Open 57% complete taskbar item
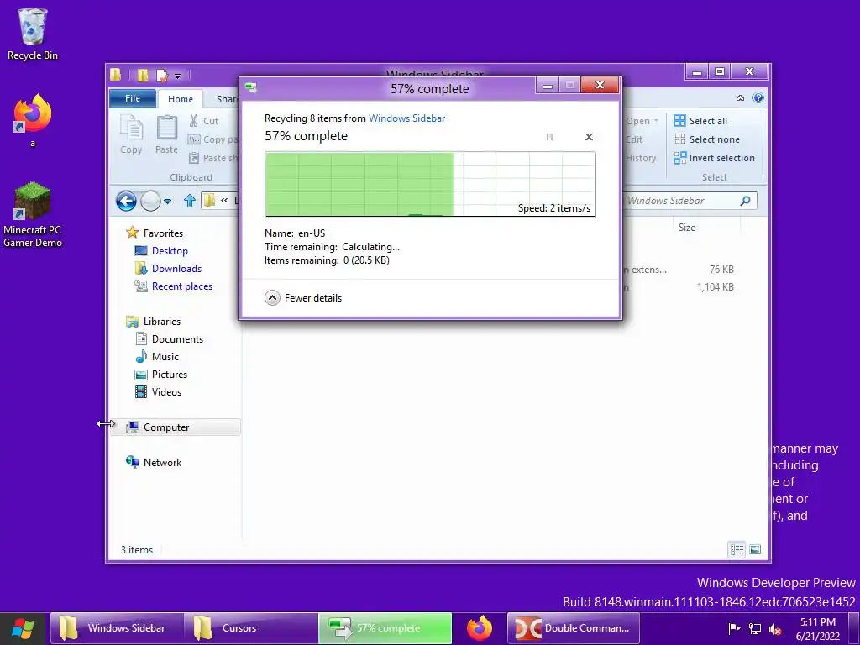This screenshot has height=645, width=860. tap(385, 628)
